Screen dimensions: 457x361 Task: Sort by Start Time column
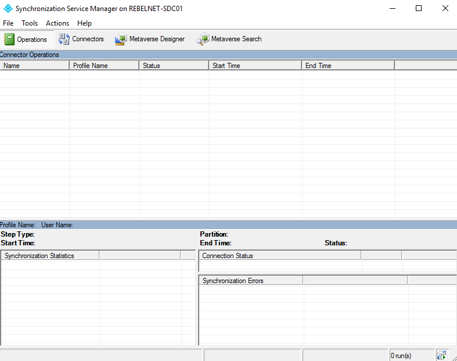pos(256,65)
